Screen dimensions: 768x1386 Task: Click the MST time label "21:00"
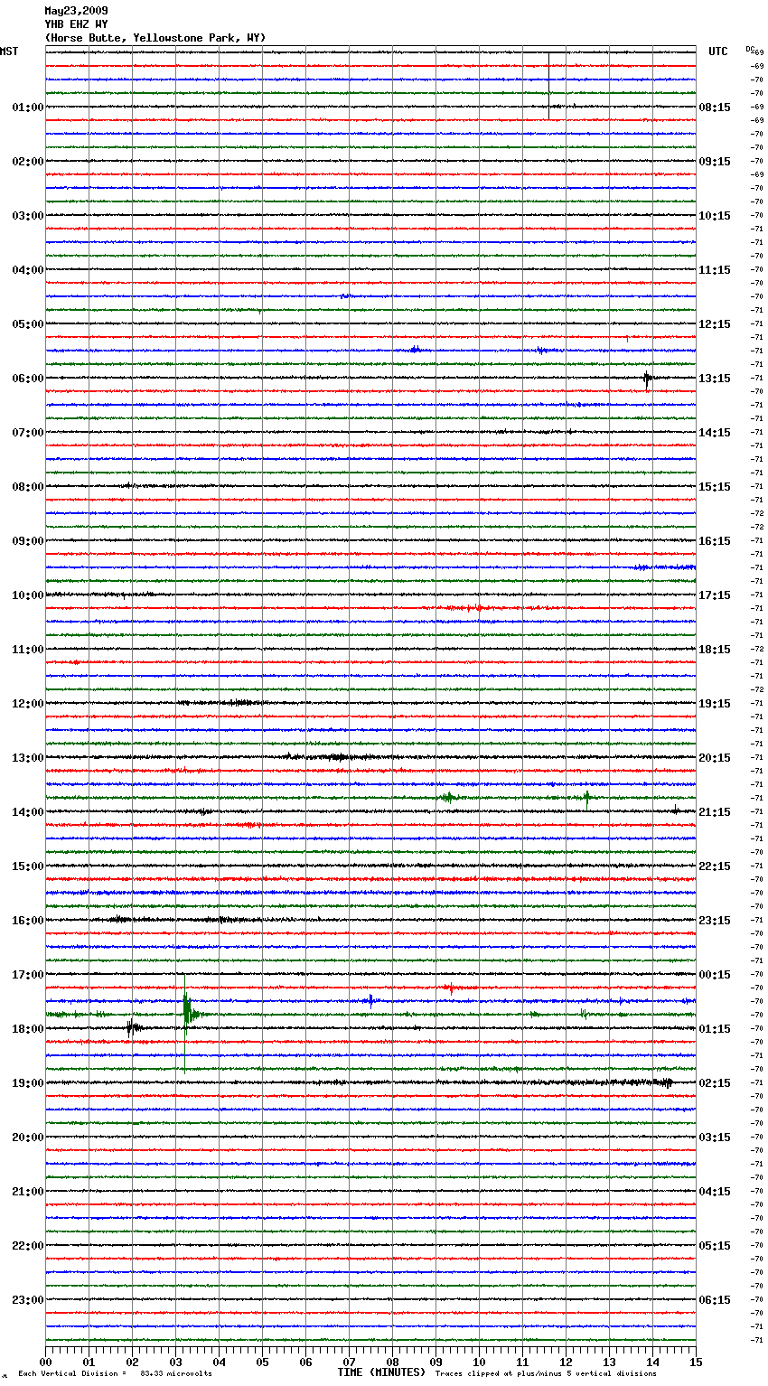[x=28, y=1192]
